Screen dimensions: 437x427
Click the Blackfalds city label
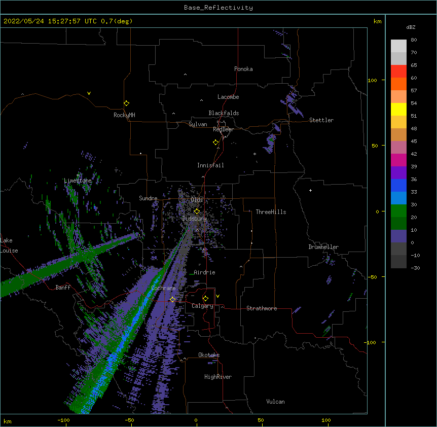tap(224, 113)
